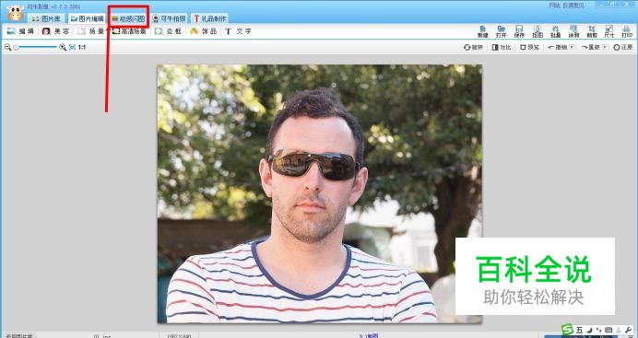Click the 撤销 undo button

tap(558, 47)
